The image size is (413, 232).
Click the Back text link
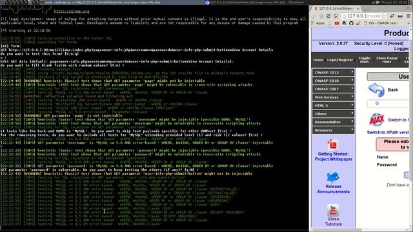393,90
